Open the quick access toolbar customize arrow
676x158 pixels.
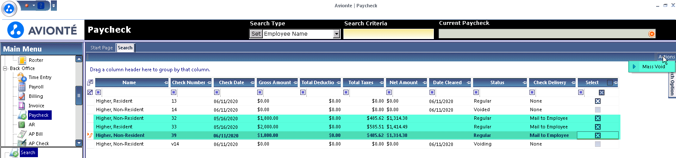pos(54,6)
